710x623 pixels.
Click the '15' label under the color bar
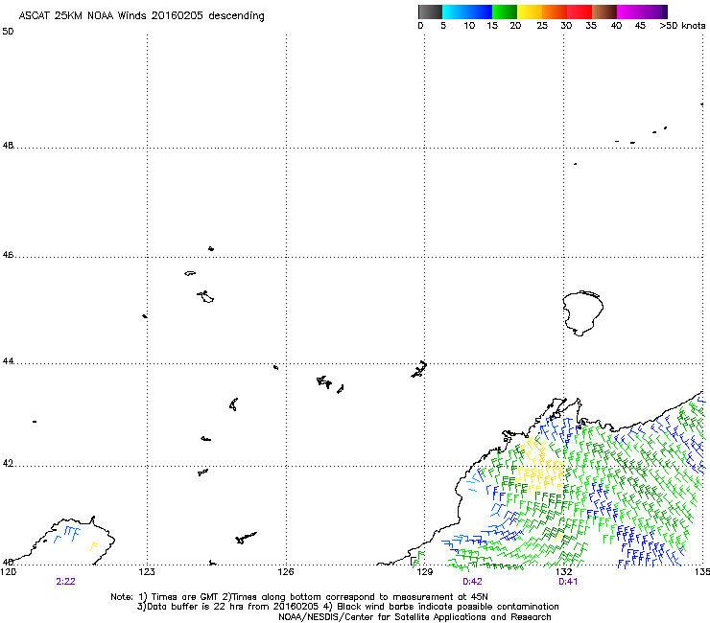click(x=492, y=26)
